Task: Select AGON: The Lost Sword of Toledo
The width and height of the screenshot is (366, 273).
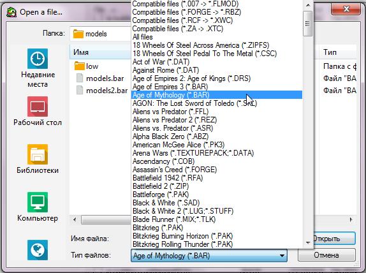Action: [217, 103]
